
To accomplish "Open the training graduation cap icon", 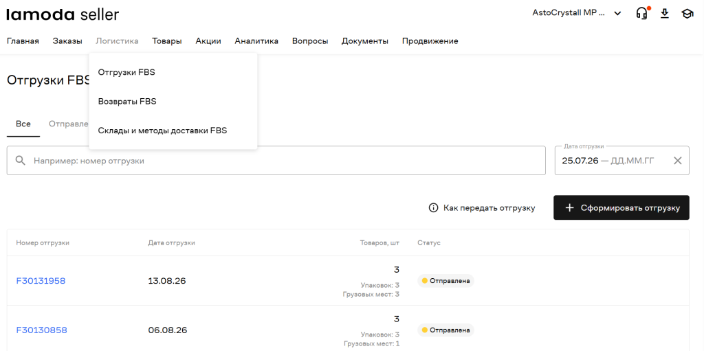I will pyautogui.click(x=687, y=14).
